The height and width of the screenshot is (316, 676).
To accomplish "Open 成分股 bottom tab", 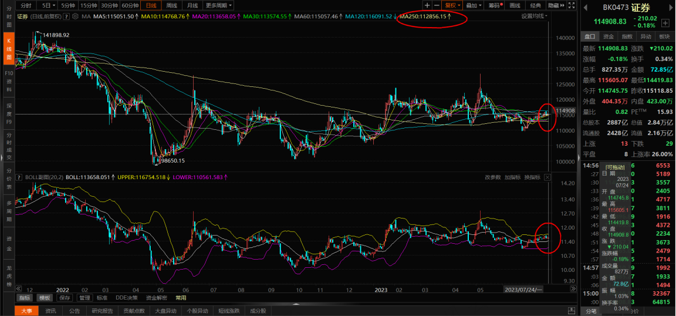I will click(258, 311).
